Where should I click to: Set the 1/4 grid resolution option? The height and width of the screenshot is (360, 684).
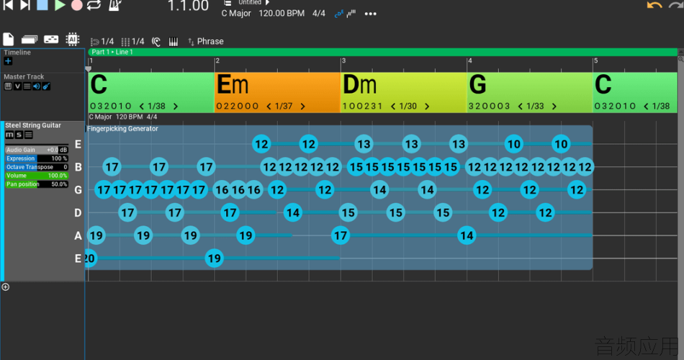click(132, 42)
